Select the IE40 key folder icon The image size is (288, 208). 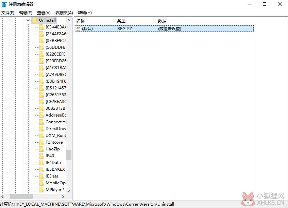(x=41, y=156)
